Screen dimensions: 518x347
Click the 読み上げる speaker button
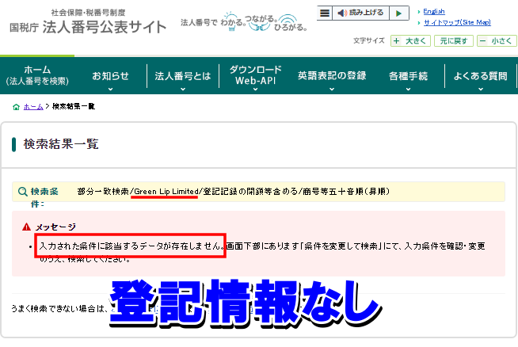[x=361, y=13]
